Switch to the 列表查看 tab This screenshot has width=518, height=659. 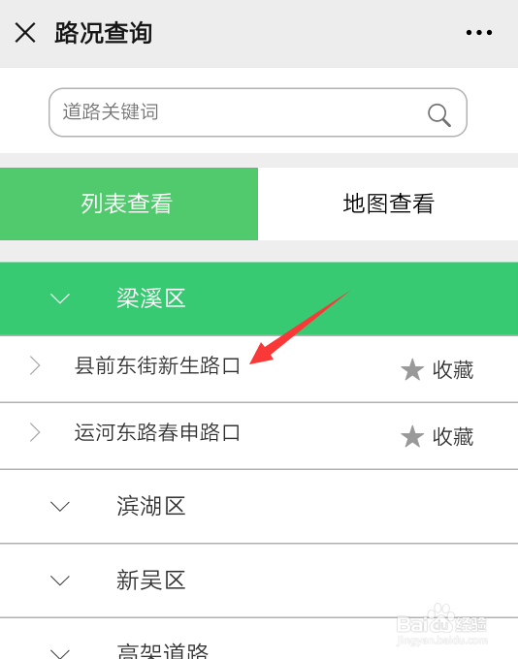129,204
